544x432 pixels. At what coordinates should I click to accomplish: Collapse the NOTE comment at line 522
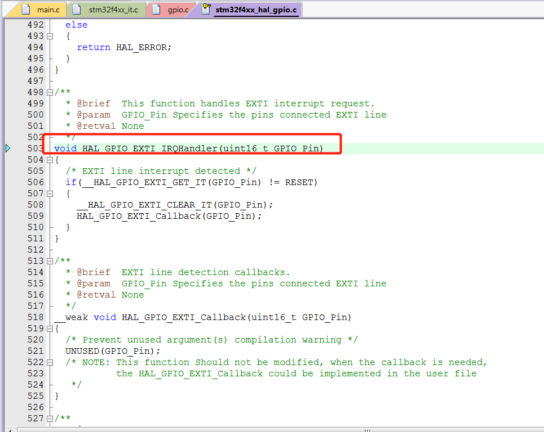(50, 362)
